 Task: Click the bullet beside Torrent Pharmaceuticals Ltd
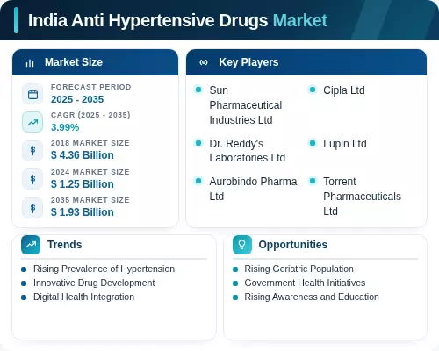(x=313, y=181)
